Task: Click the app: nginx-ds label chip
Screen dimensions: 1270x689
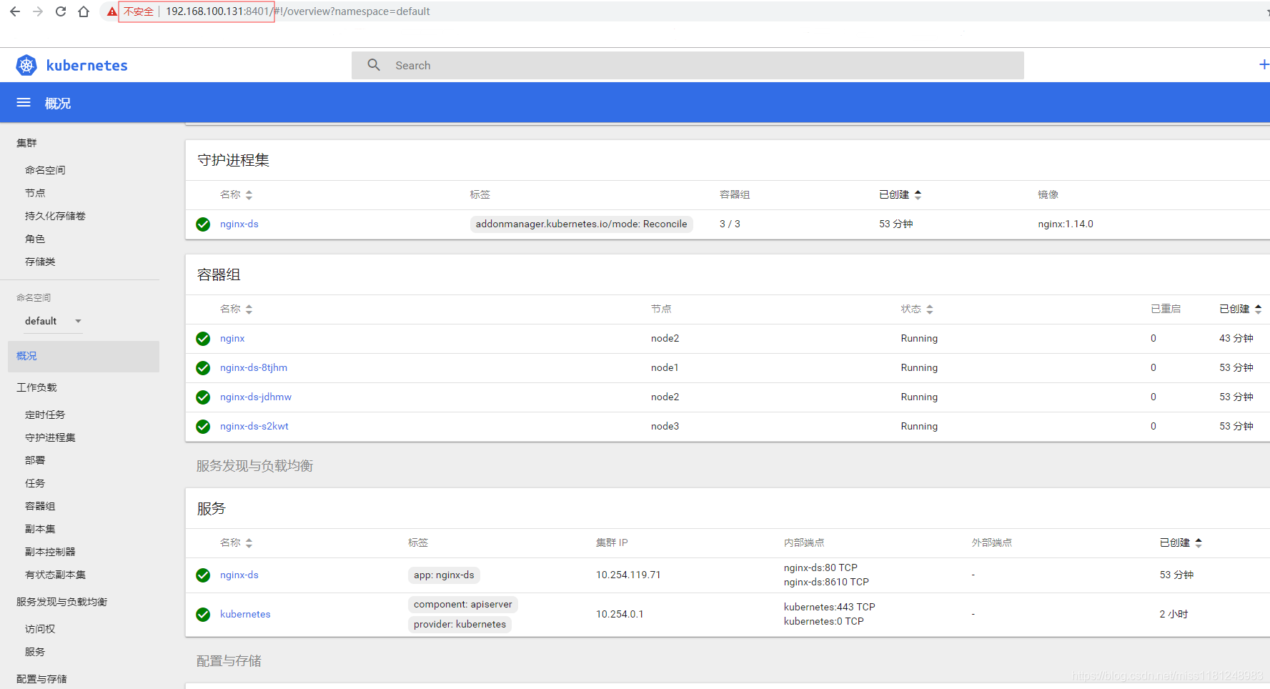Action: click(x=444, y=575)
